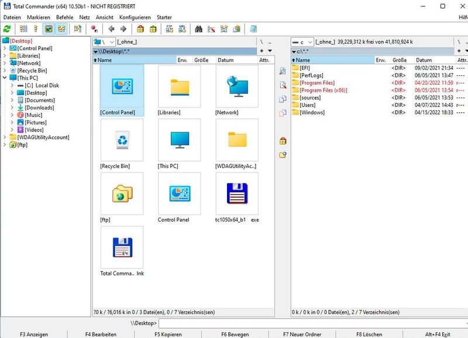Image resolution: width=468 pixels, height=338 pixels.
Task: Open the FTP connect toolbar icon
Action: coord(170,29)
